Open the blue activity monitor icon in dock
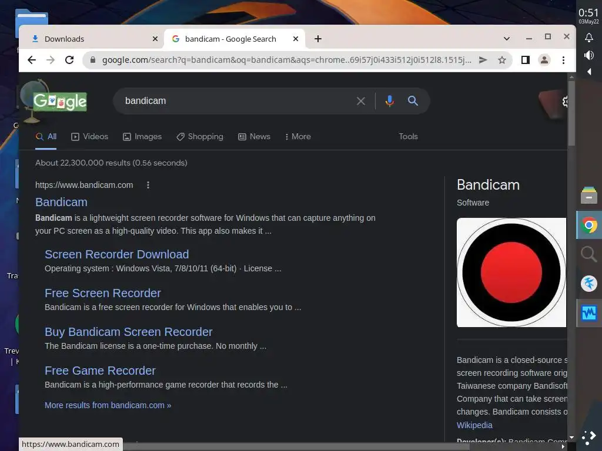 point(589,314)
